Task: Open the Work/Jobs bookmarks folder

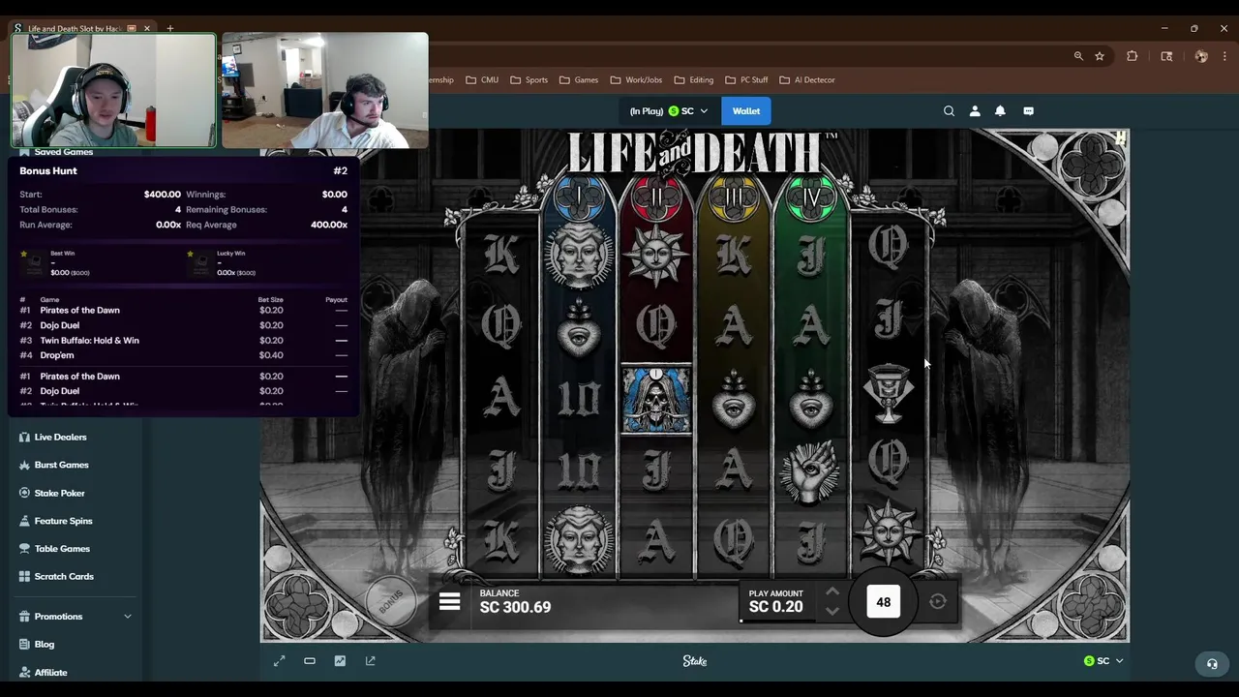Action: point(636,80)
